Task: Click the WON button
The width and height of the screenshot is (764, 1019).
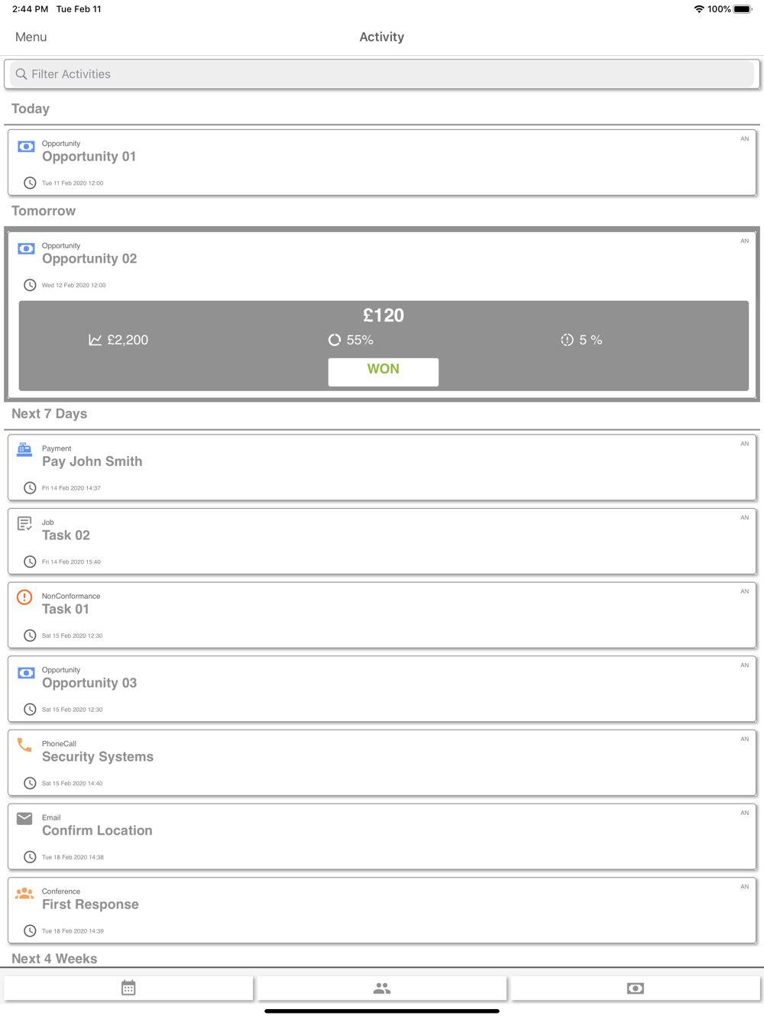Action: point(384,371)
